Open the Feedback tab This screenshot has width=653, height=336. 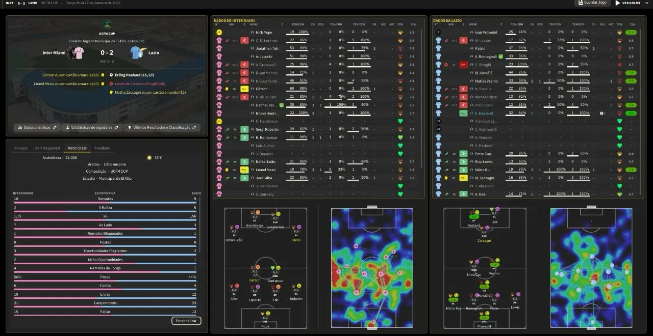103,148
